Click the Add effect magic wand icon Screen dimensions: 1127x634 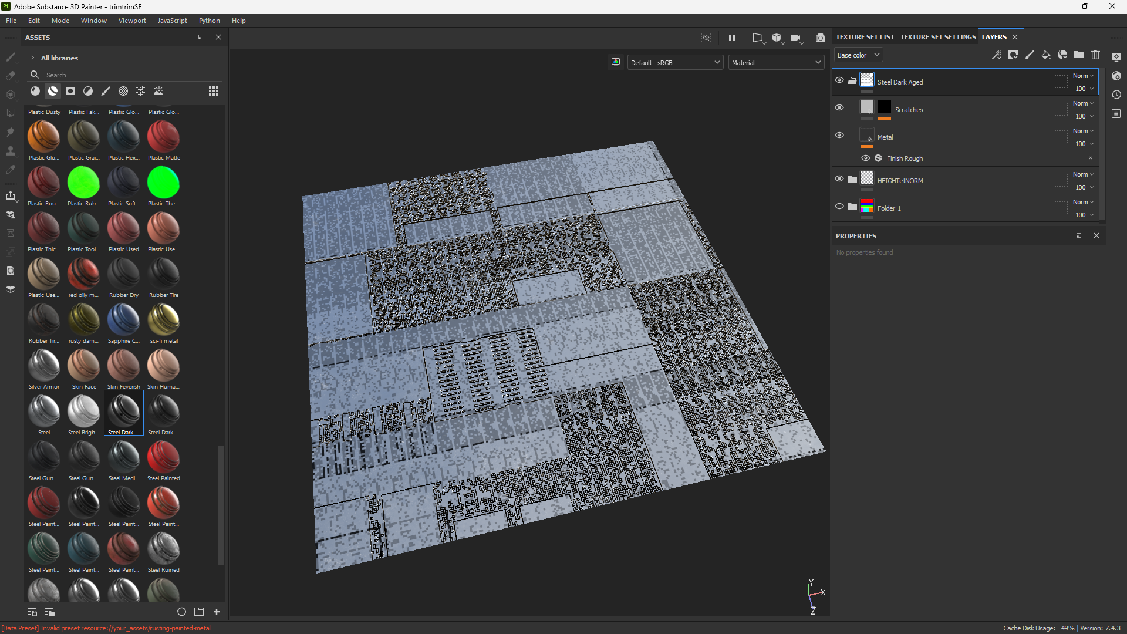[997, 55]
